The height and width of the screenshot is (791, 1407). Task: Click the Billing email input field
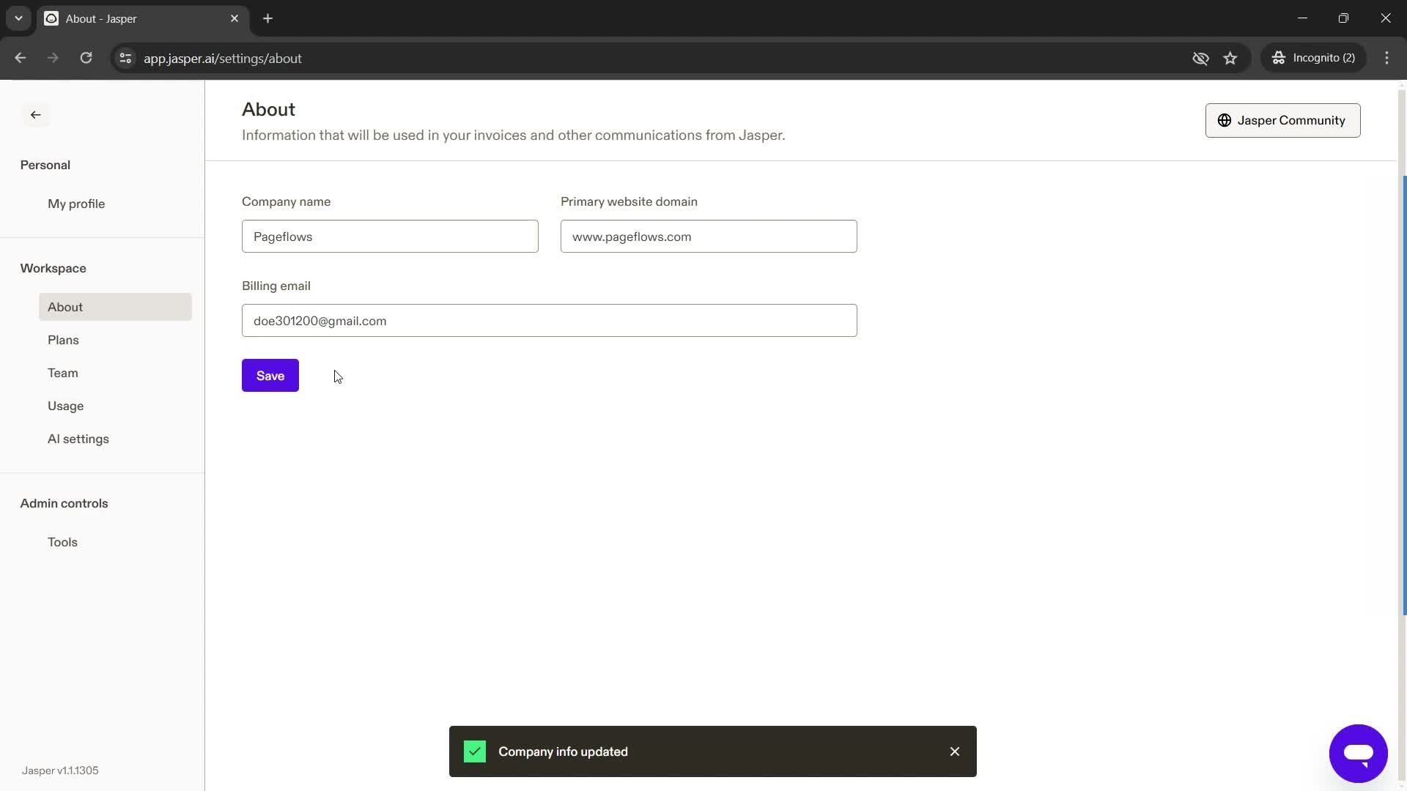[x=549, y=319]
